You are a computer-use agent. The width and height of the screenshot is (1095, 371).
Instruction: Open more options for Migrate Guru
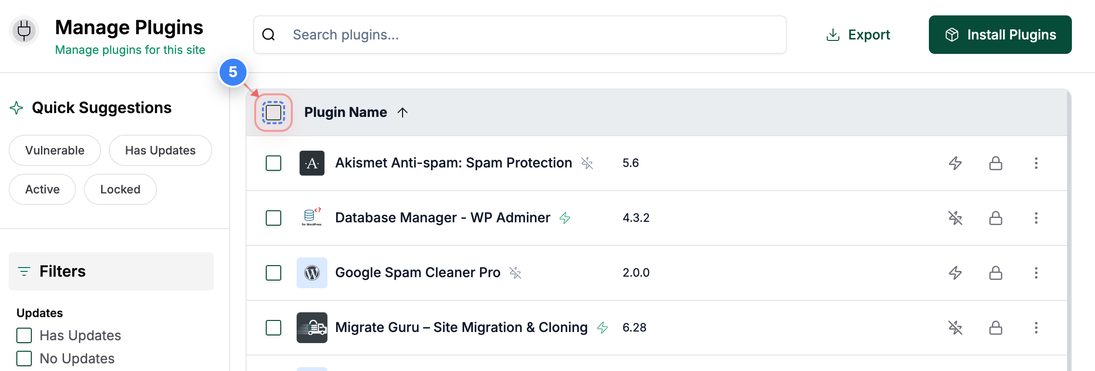1036,328
